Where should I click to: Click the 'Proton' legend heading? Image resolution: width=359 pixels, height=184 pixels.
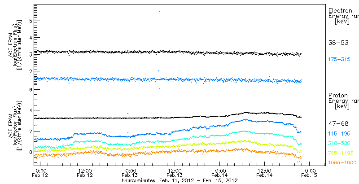338,95
